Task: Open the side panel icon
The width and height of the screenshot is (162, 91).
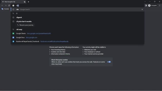Action: pos(146,6)
